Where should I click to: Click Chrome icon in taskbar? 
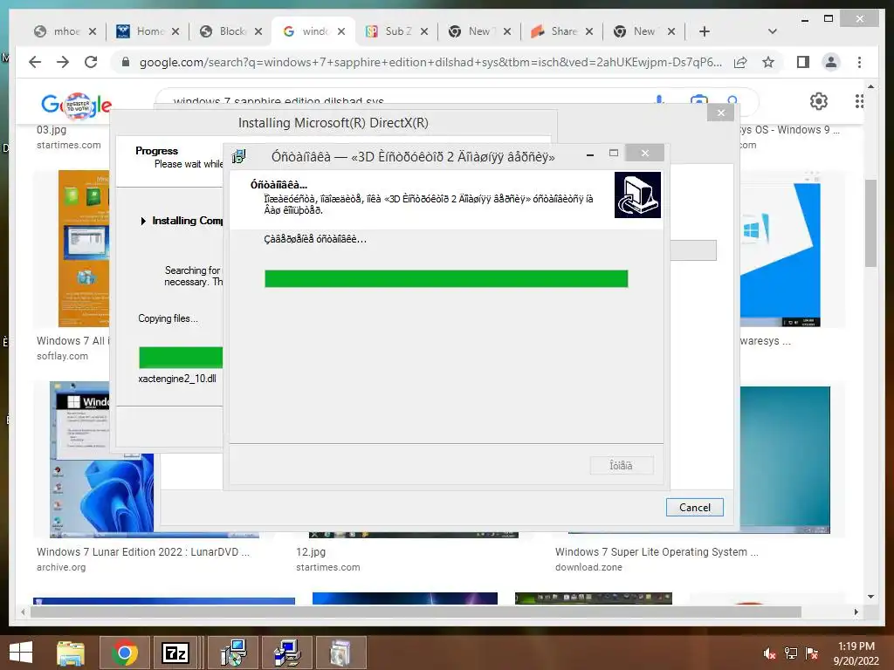click(x=124, y=653)
